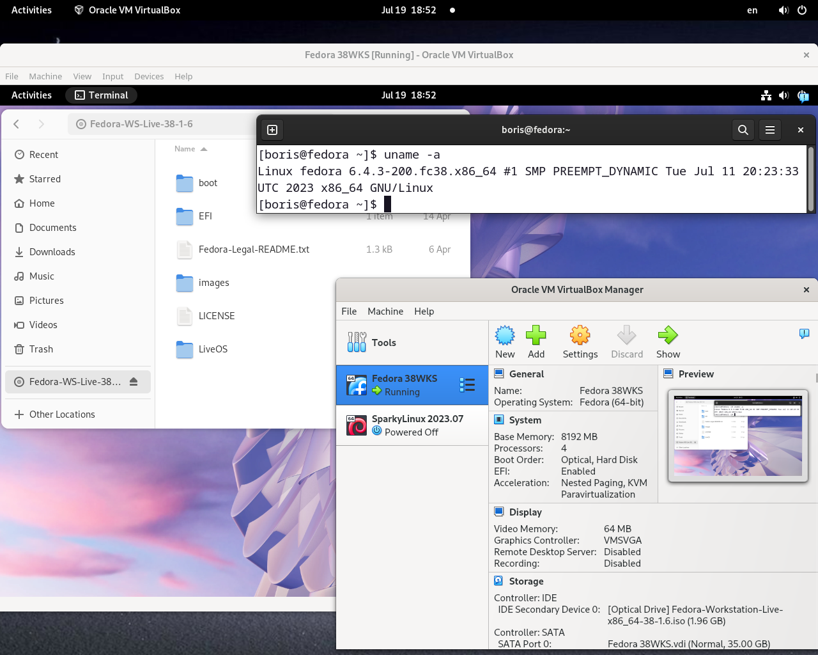The image size is (818, 655).
Task: Open Trash in file manager sidebar
Action: [x=78, y=349]
